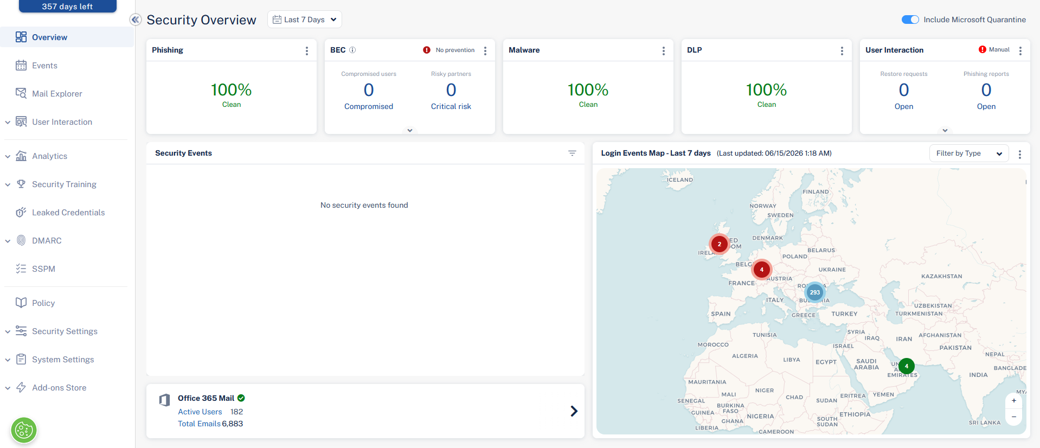Click the 293 login cluster on map
The width and height of the screenshot is (1040, 448).
pos(815,292)
